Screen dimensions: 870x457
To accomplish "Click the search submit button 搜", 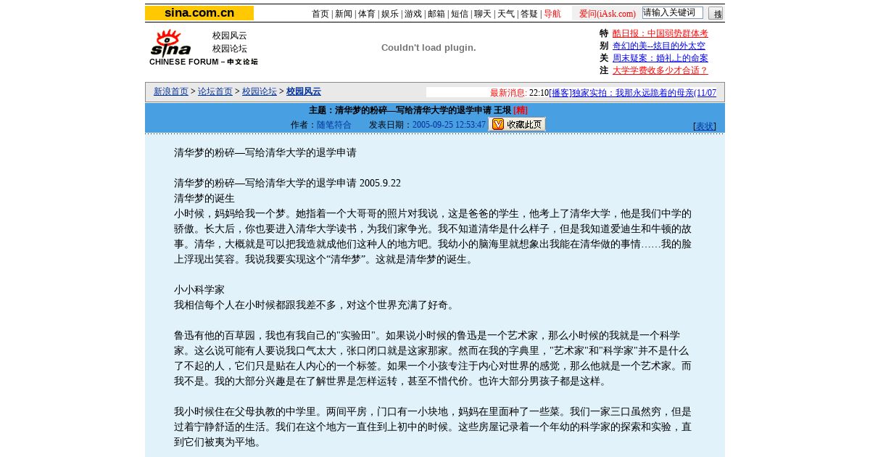I will (x=716, y=13).
